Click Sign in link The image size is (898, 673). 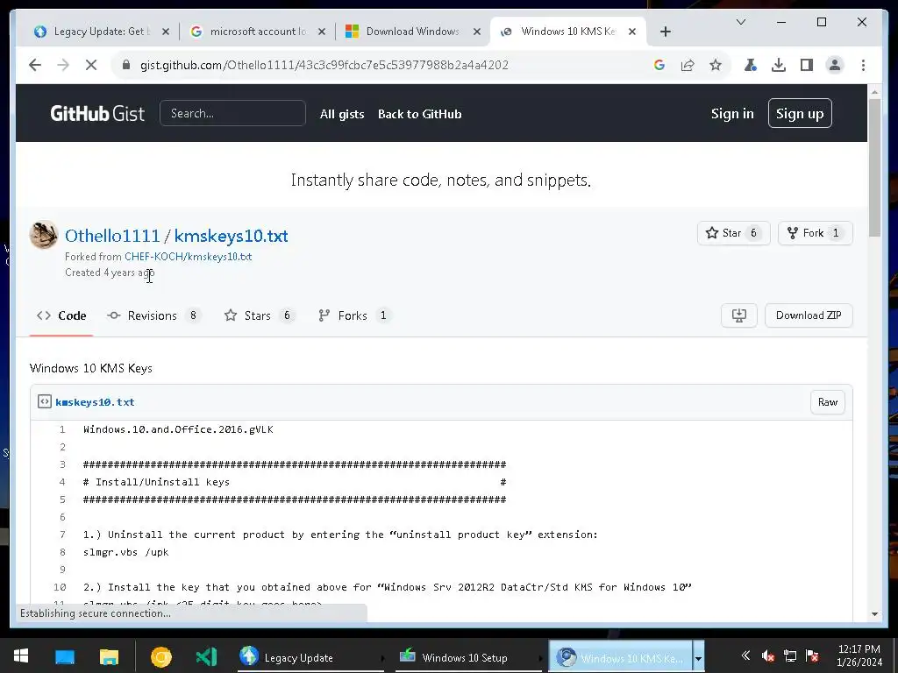(732, 113)
